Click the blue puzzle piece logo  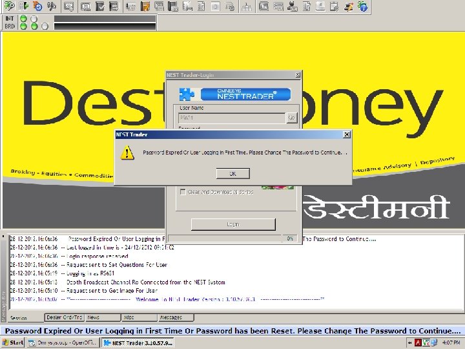point(187,94)
